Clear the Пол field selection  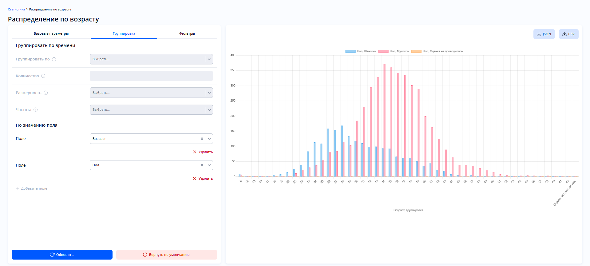point(202,165)
